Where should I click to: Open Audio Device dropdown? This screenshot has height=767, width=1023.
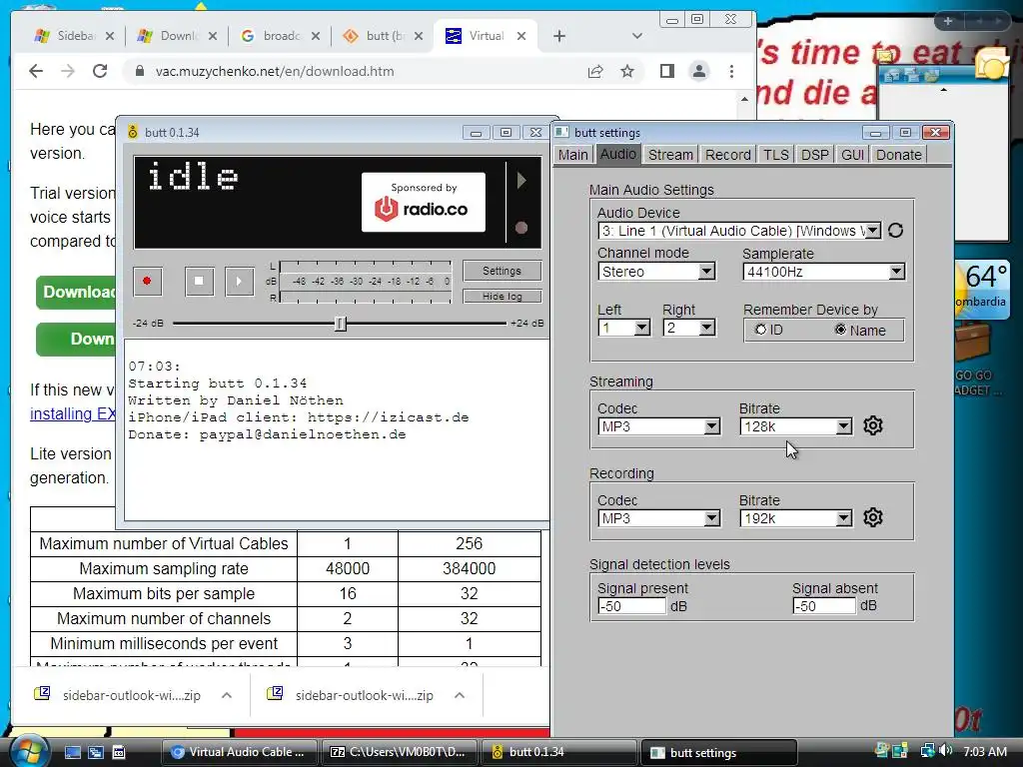[x=873, y=231]
